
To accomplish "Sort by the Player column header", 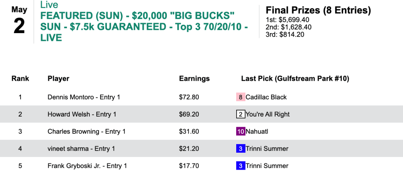I will pyautogui.click(x=58, y=79).
